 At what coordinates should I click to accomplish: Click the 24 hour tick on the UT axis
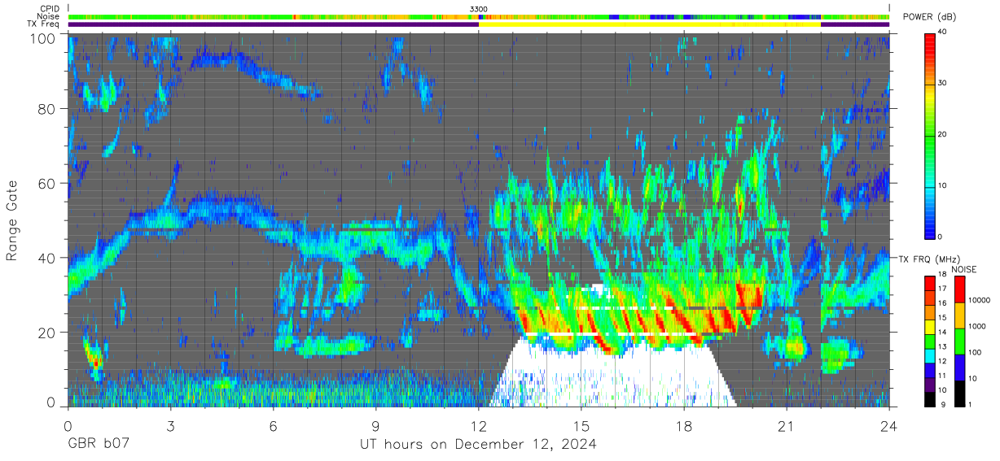tap(889, 426)
